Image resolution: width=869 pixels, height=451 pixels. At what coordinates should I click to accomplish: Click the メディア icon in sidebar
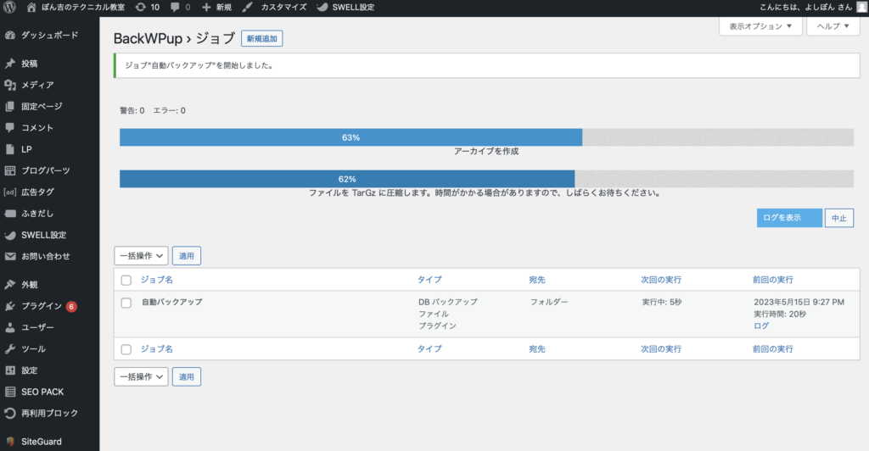10,85
